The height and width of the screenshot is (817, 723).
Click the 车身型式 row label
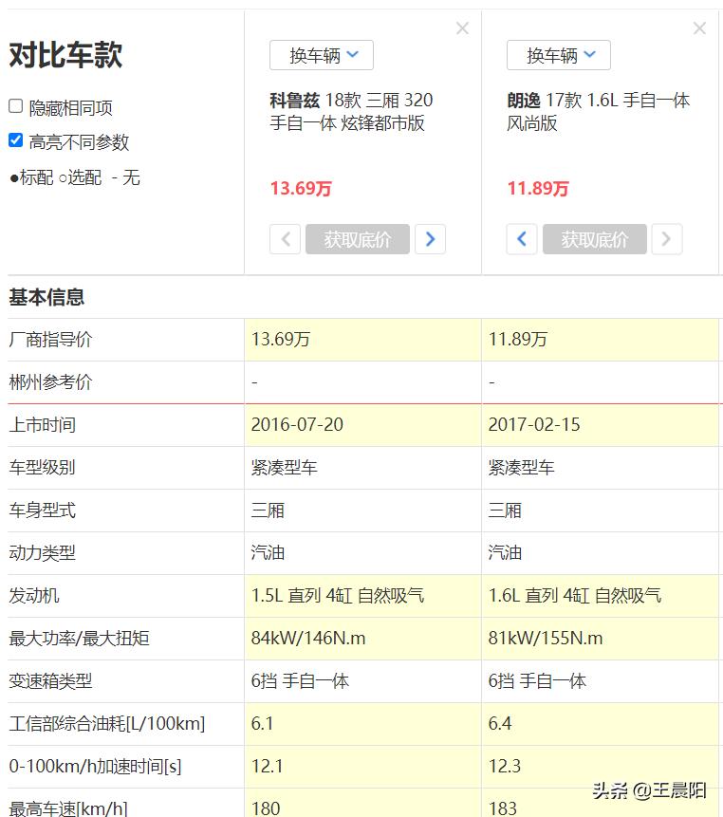tap(42, 511)
